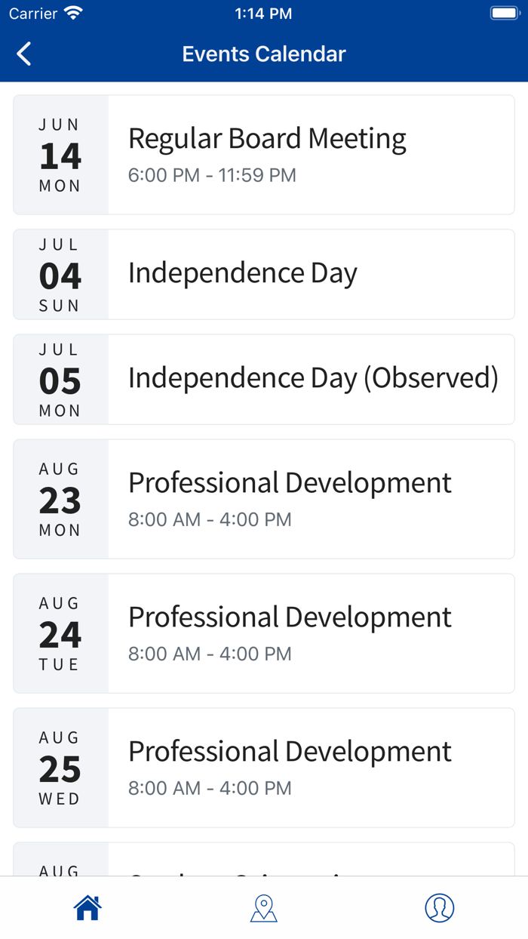Tap the back arrow icon
The height and width of the screenshot is (939, 528).
24,54
